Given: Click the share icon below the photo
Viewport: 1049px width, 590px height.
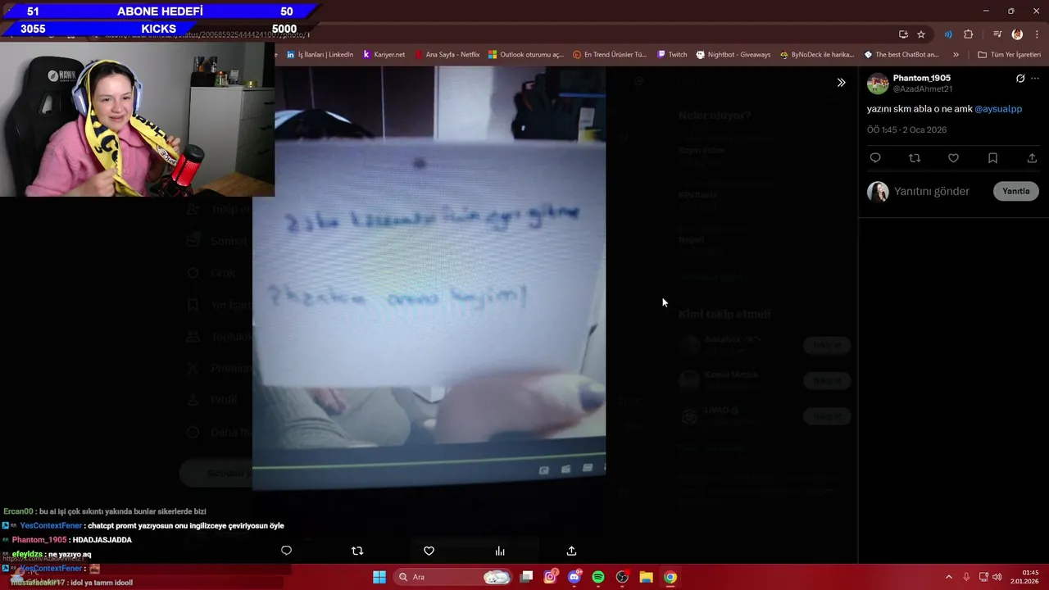Looking at the screenshot, I should click(x=571, y=551).
